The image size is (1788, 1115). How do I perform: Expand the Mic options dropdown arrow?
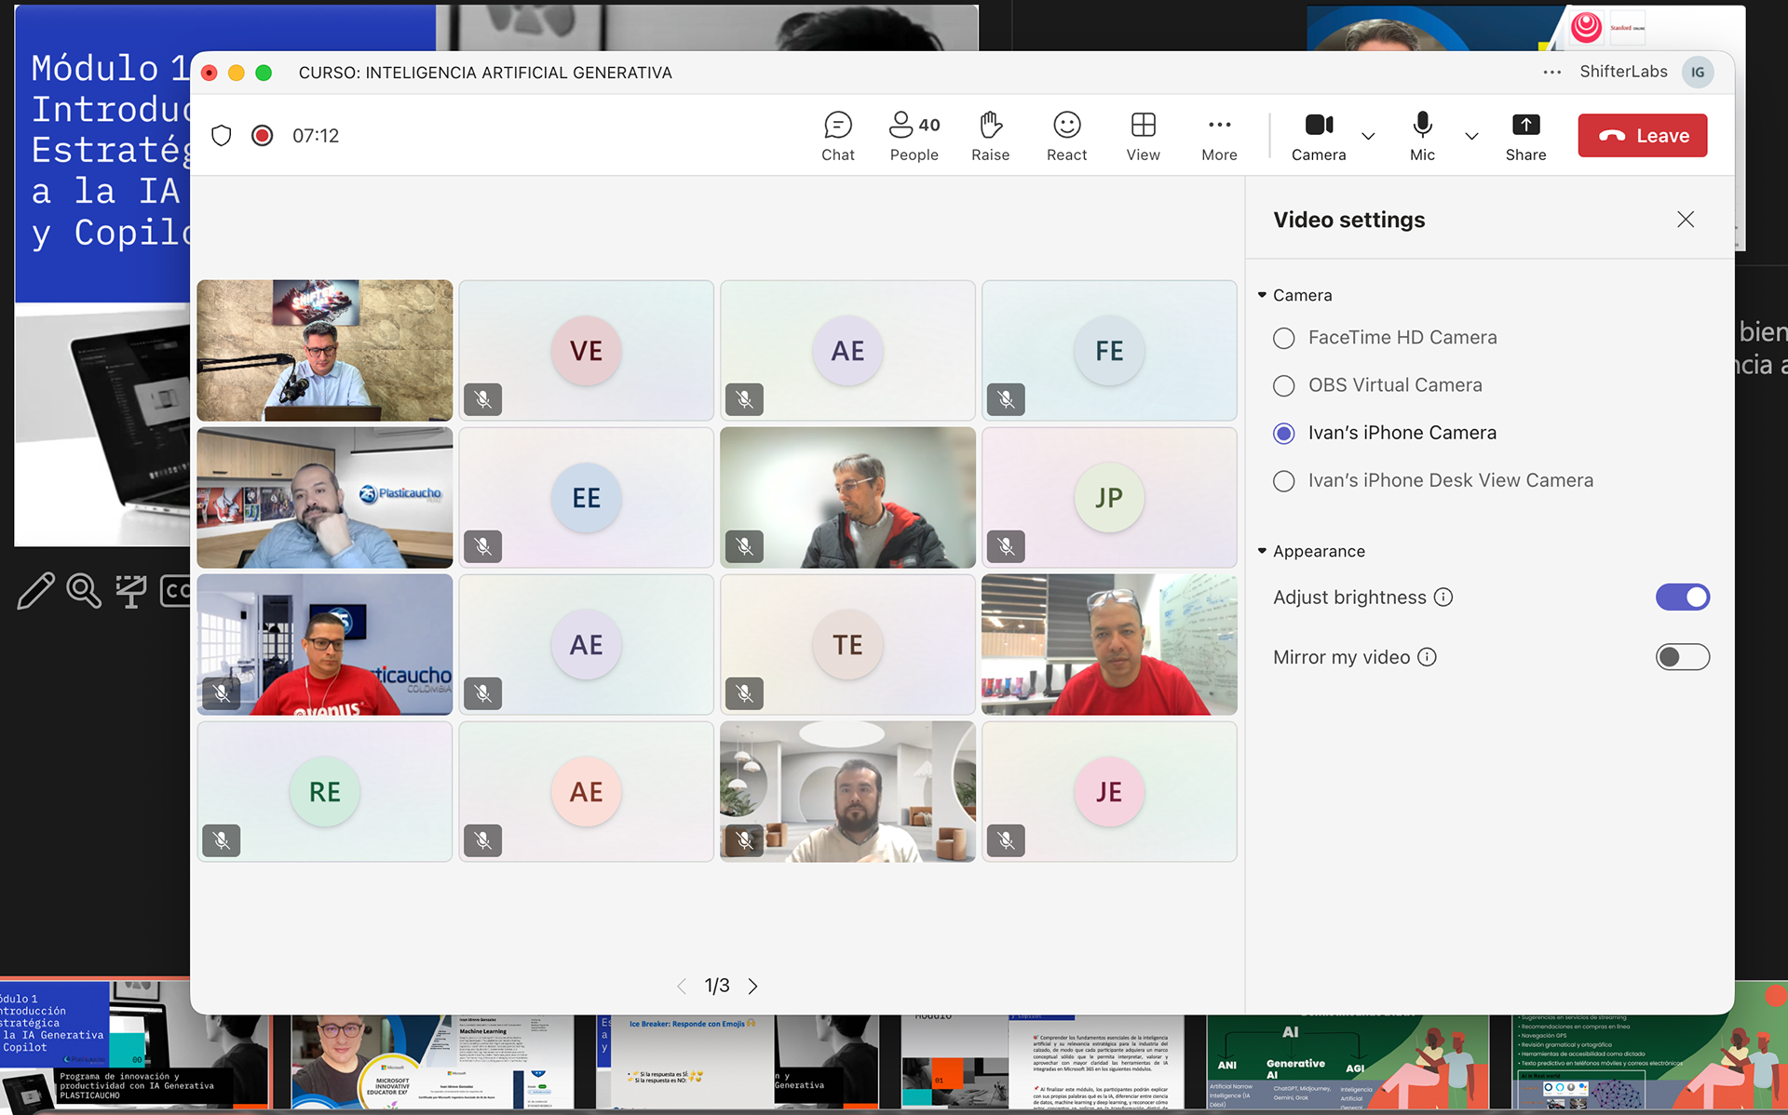click(1471, 136)
